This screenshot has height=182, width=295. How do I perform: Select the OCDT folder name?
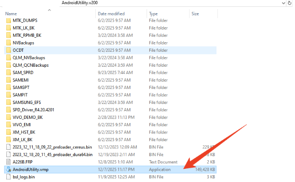click(x=18, y=50)
